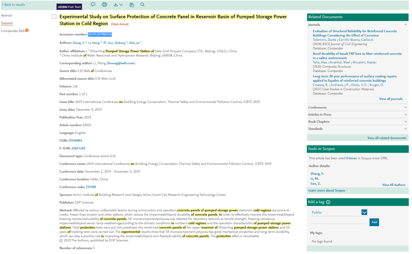Image resolution: width=412 pixels, height=254 pixels.
Task: Open Scopus author details for Sun, Z.
Action: click(316, 184)
